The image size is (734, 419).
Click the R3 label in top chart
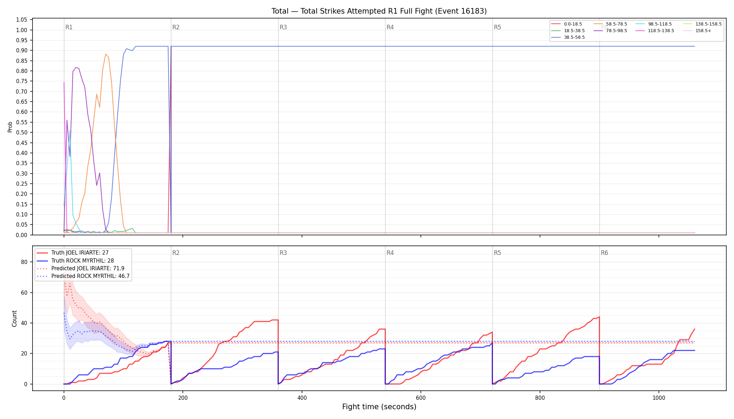(x=283, y=27)
